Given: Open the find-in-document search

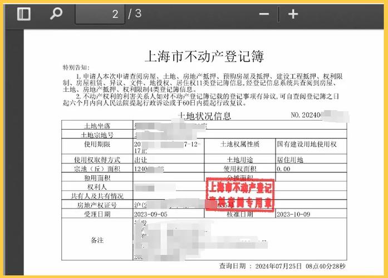Looking at the screenshot, I should click(56, 13).
